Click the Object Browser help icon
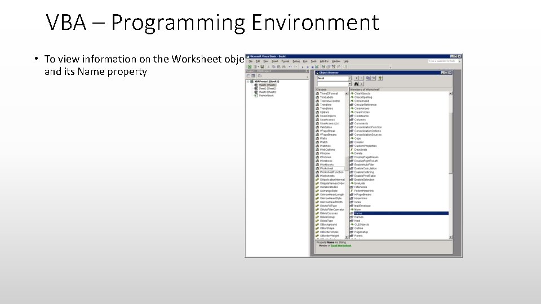This screenshot has width=541, height=304. [x=380, y=78]
